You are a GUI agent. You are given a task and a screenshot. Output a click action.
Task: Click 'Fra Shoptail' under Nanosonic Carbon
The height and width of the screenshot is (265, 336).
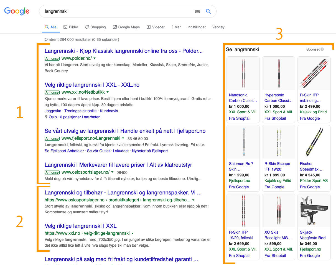[240, 118]
